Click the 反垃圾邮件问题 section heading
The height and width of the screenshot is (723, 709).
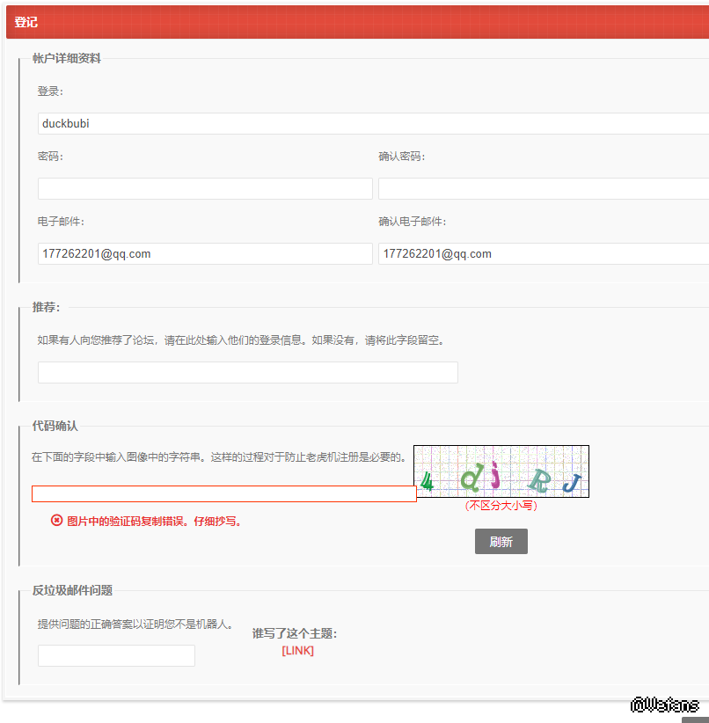coord(72,591)
